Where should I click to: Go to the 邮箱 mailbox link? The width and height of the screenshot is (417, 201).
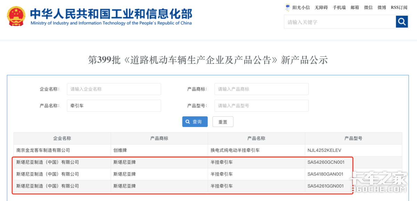tap(355, 8)
